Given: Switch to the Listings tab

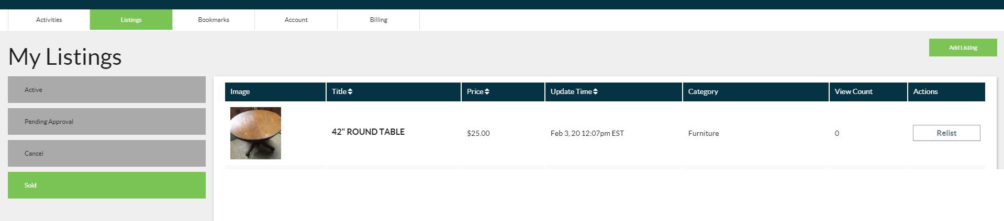Looking at the screenshot, I should click(131, 20).
